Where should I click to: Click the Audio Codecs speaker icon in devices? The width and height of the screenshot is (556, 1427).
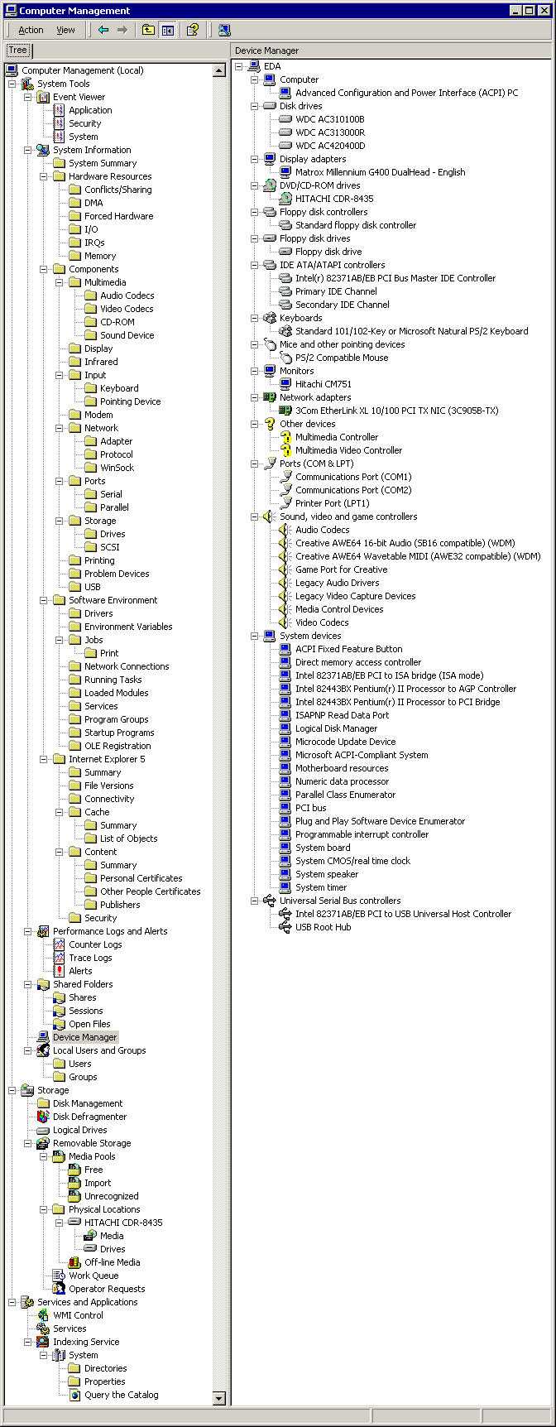point(285,530)
